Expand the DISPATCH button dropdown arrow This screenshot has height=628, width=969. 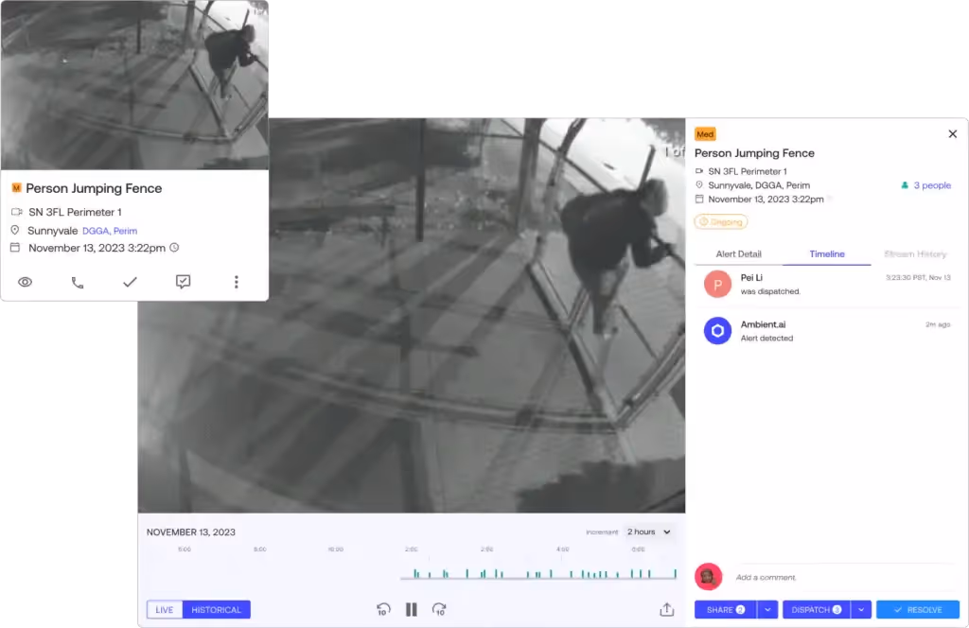point(861,609)
